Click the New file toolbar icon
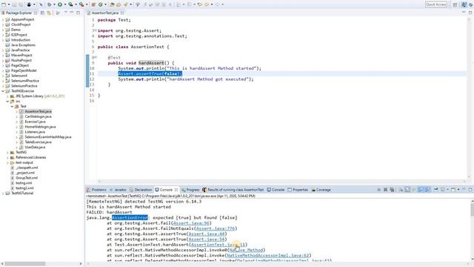Image resolution: width=474 pixels, height=267 pixels. point(4,4)
